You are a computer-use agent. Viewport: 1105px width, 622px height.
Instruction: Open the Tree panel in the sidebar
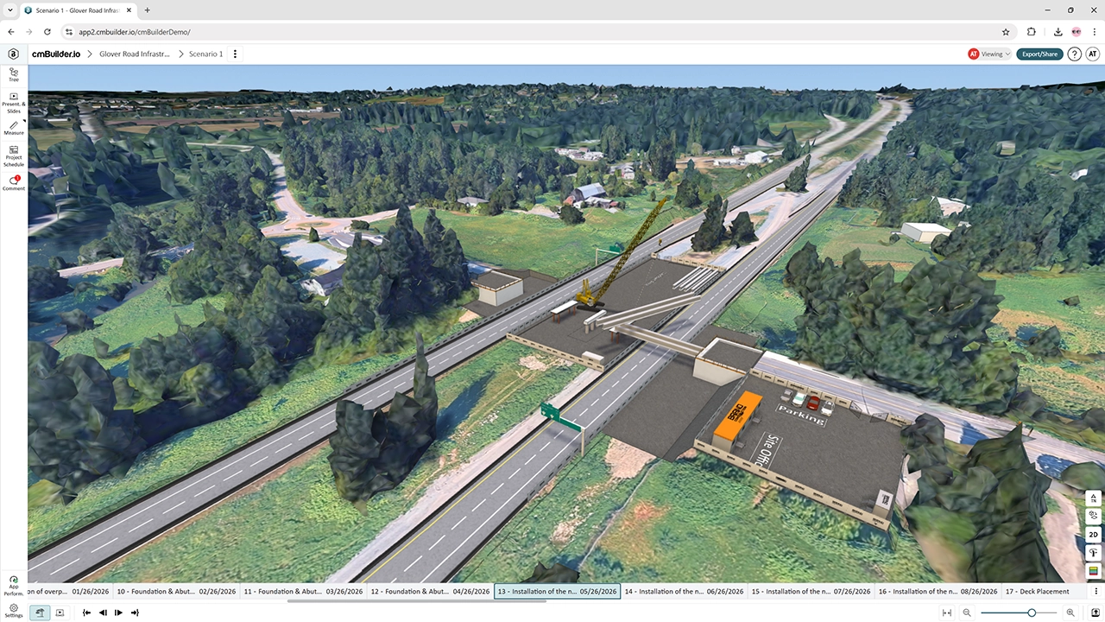(14, 74)
